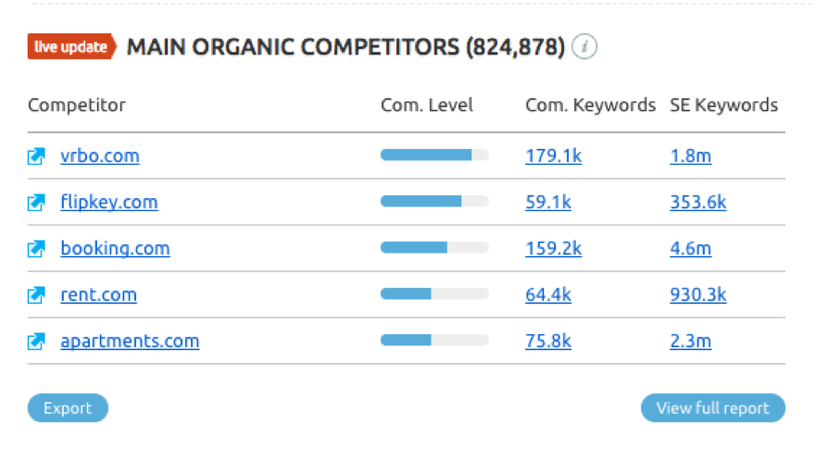The width and height of the screenshot is (816, 460).
Task: Click the View full report button
Action: click(712, 408)
